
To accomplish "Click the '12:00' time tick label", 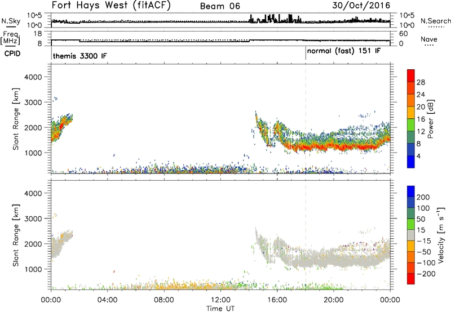I will point(220,300).
